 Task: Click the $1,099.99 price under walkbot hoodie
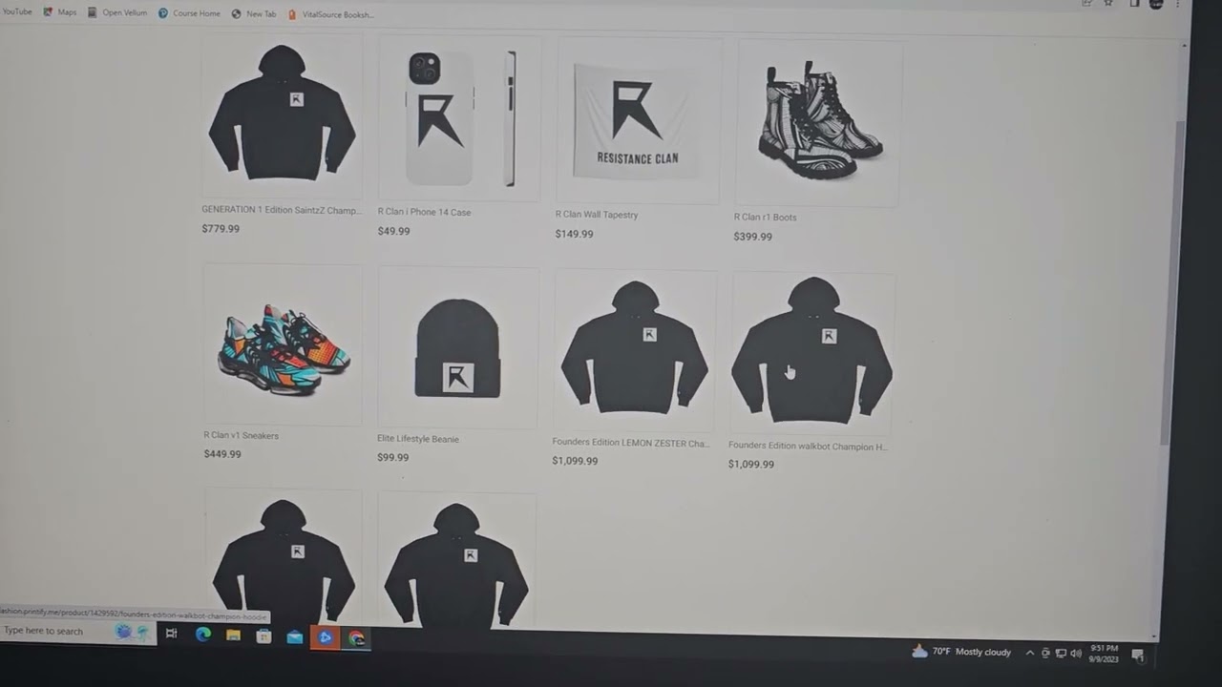pyautogui.click(x=751, y=464)
